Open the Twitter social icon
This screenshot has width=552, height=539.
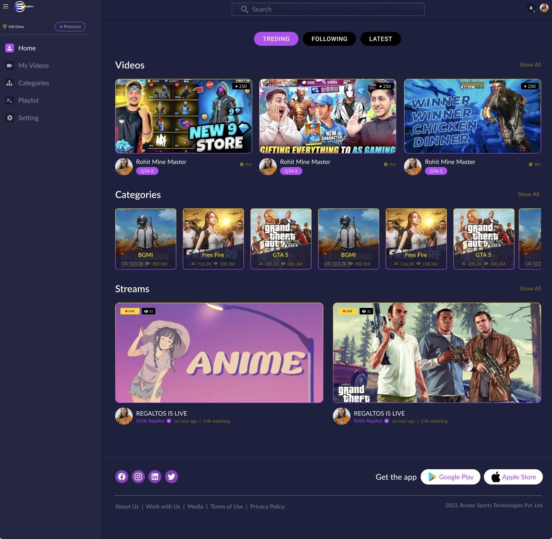click(171, 477)
